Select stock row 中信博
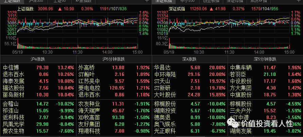Screen dimensions: 303x137 [38, 67]
